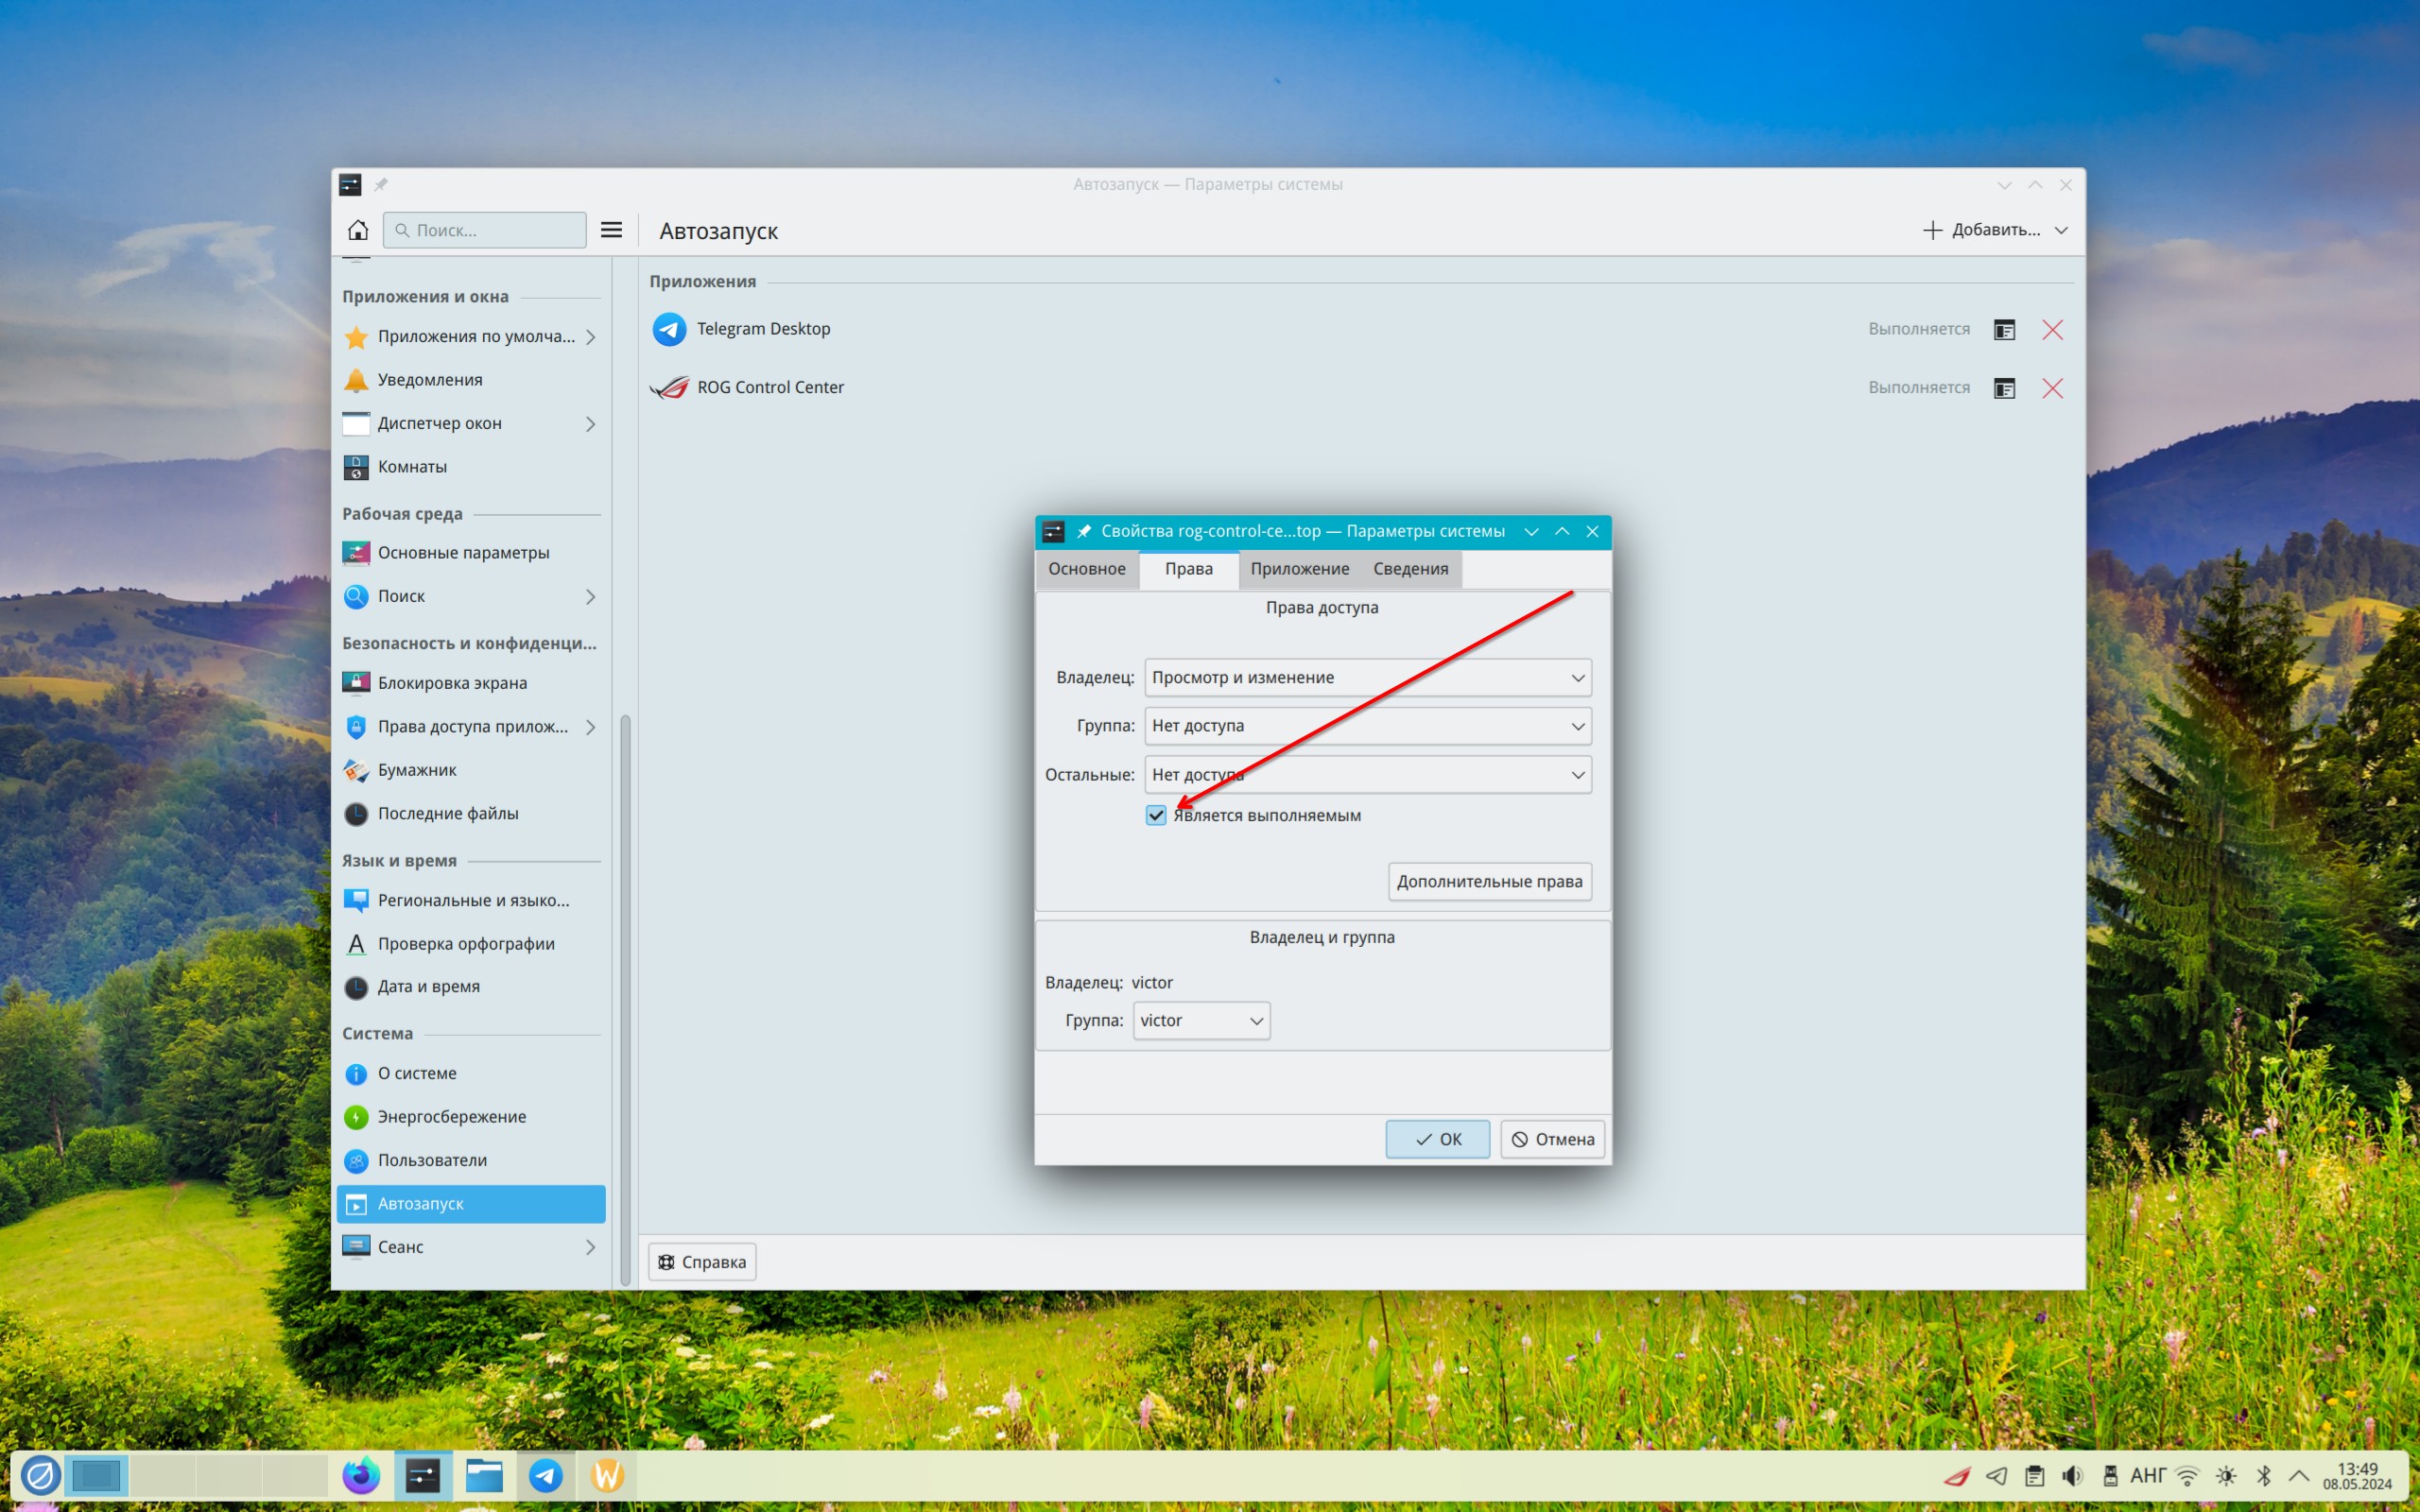The width and height of the screenshot is (2420, 1512).
Task: Expand the Остальные access dropdown
Action: point(1367,775)
